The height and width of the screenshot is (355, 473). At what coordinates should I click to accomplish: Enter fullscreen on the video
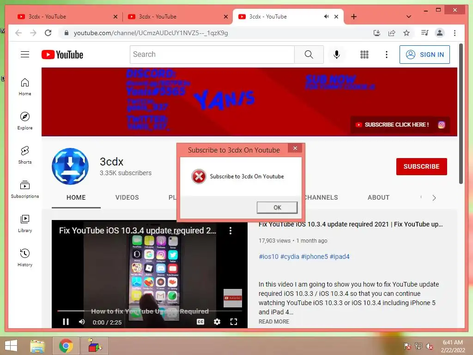coord(233,322)
